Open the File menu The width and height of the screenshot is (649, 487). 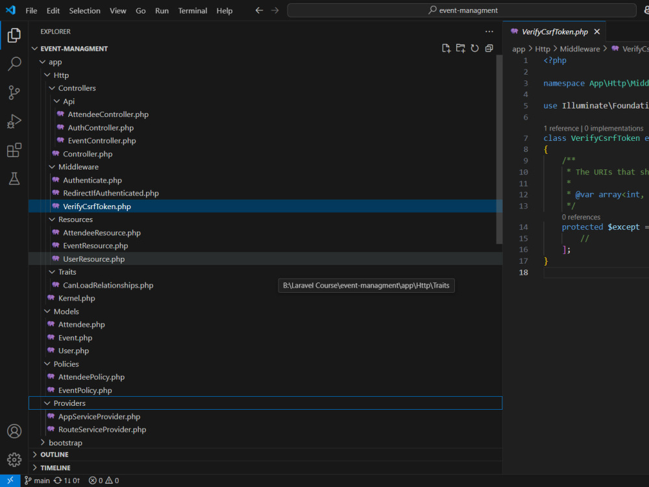point(31,10)
